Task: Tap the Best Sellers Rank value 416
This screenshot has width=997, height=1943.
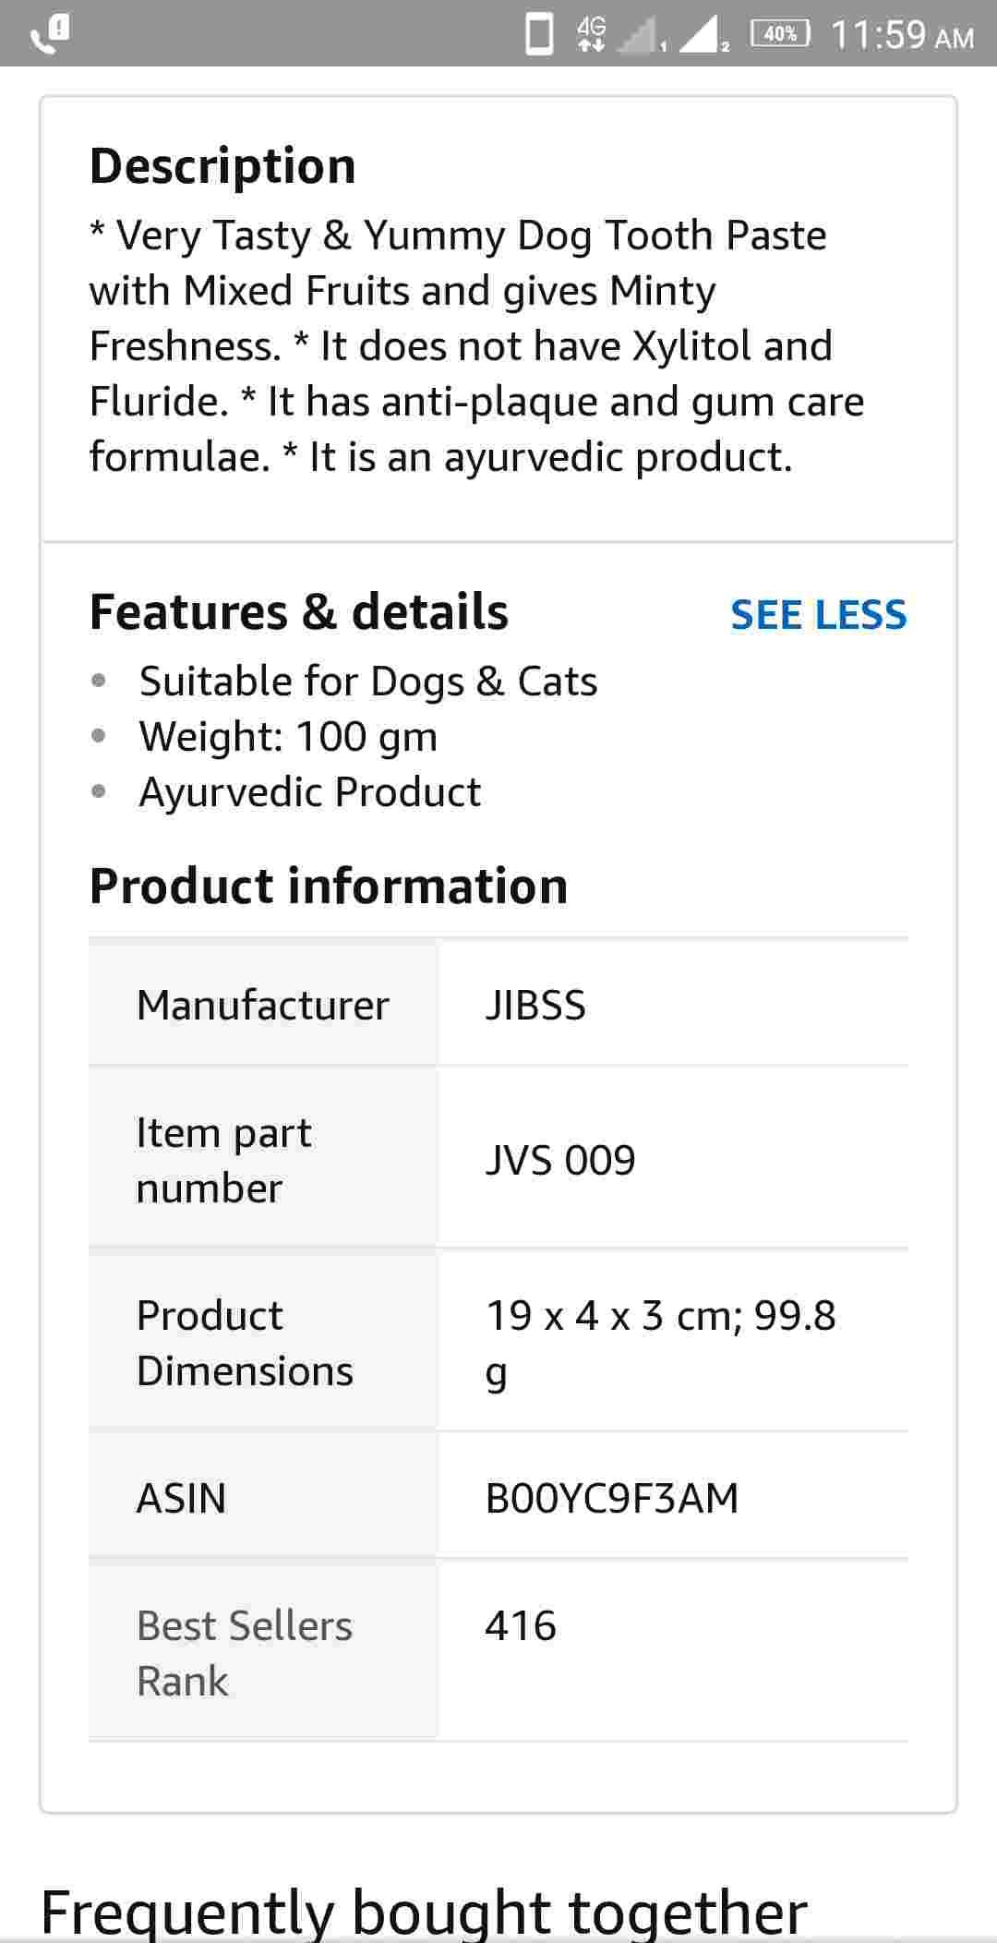Action: point(521,1625)
